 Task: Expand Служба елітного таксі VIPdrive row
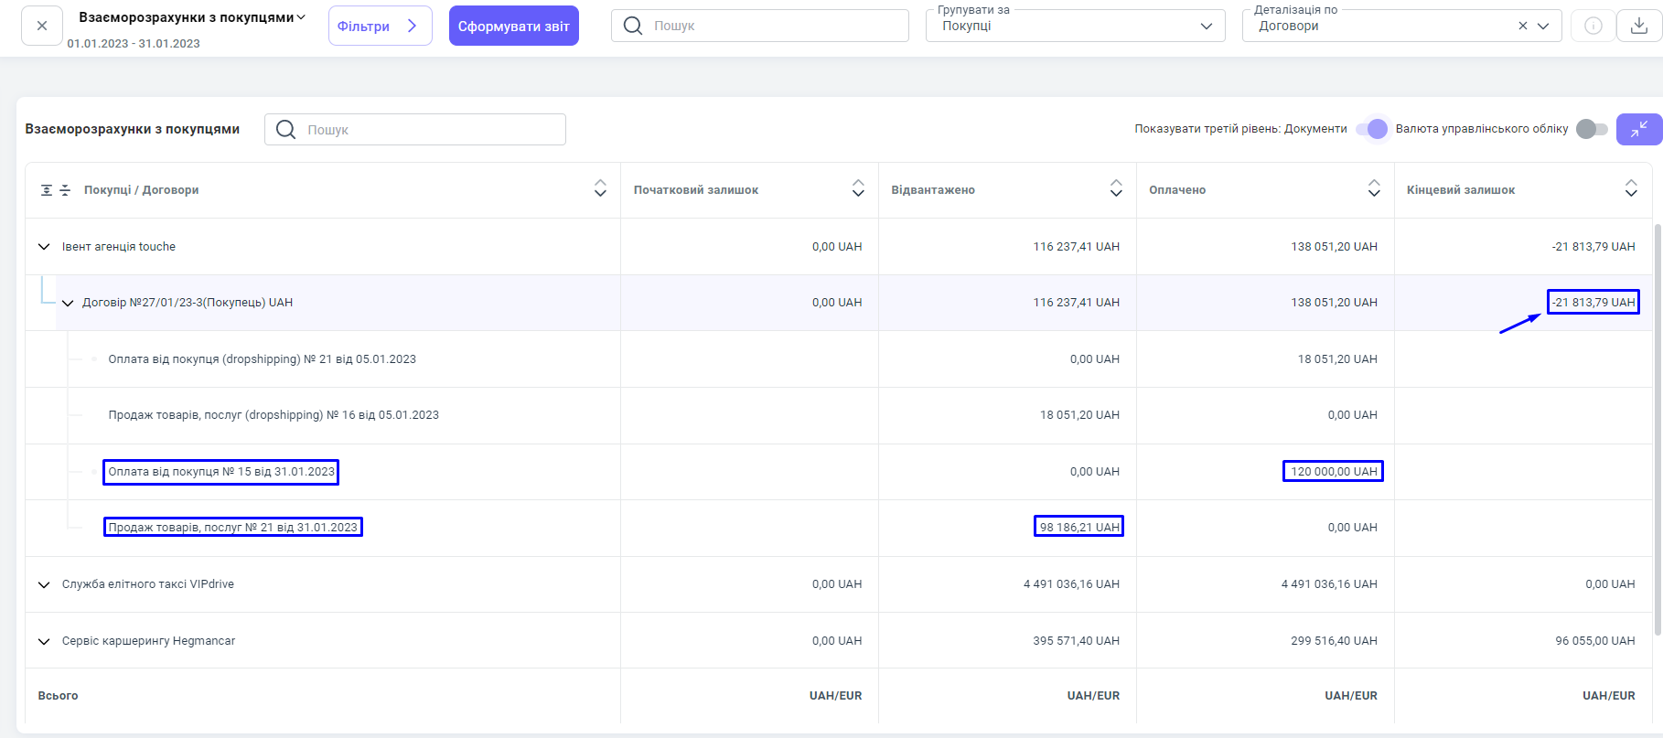point(44,584)
